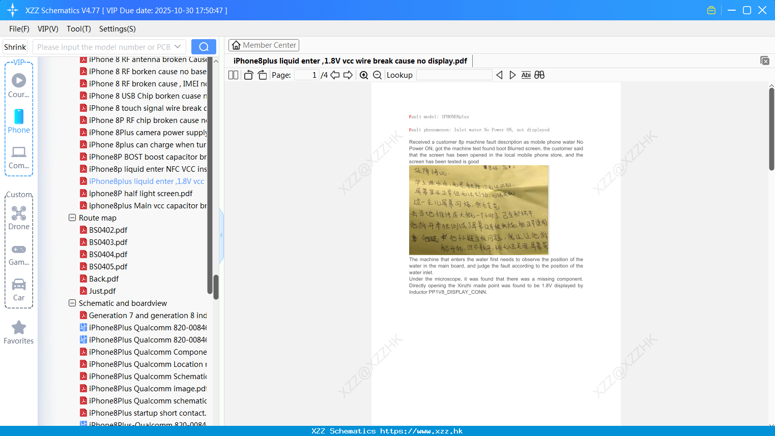This screenshot has width=775, height=436.
Task: Open the model number dropdown arrow
Action: tap(178, 47)
